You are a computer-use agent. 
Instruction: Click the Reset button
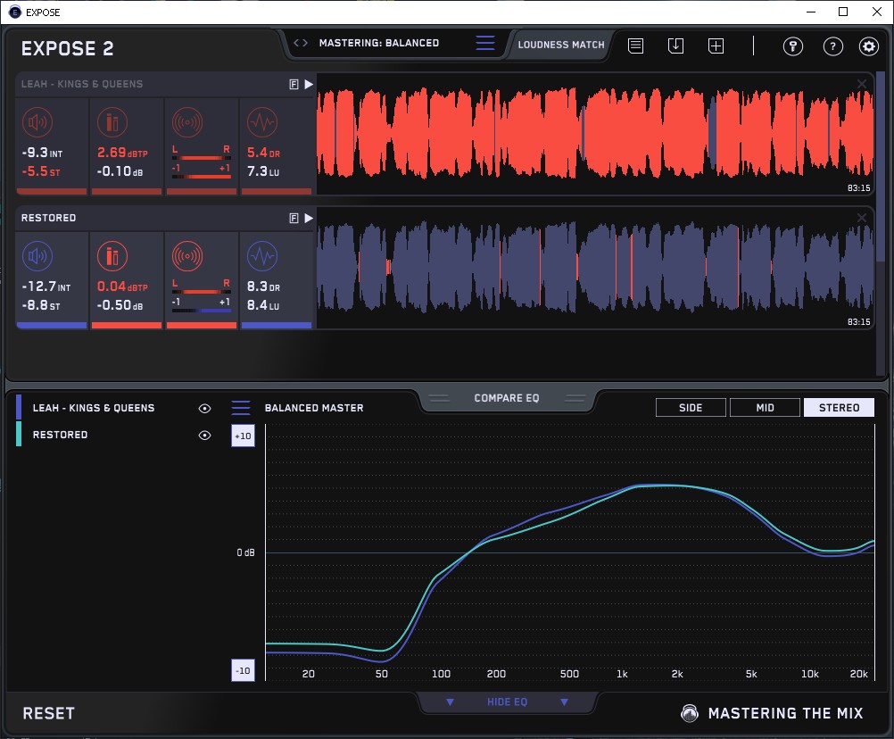pos(48,713)
